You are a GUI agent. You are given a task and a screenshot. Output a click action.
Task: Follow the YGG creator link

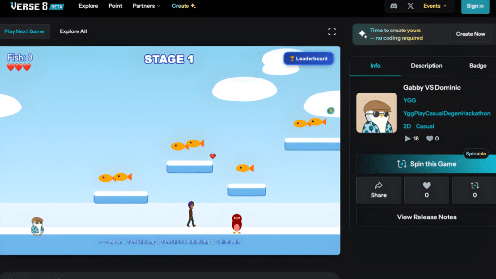[x=410, y=100]
